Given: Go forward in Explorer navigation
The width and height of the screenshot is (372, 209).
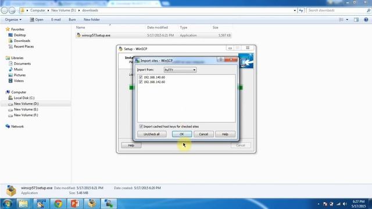Looking at the screenshot, I should [12, 10].
